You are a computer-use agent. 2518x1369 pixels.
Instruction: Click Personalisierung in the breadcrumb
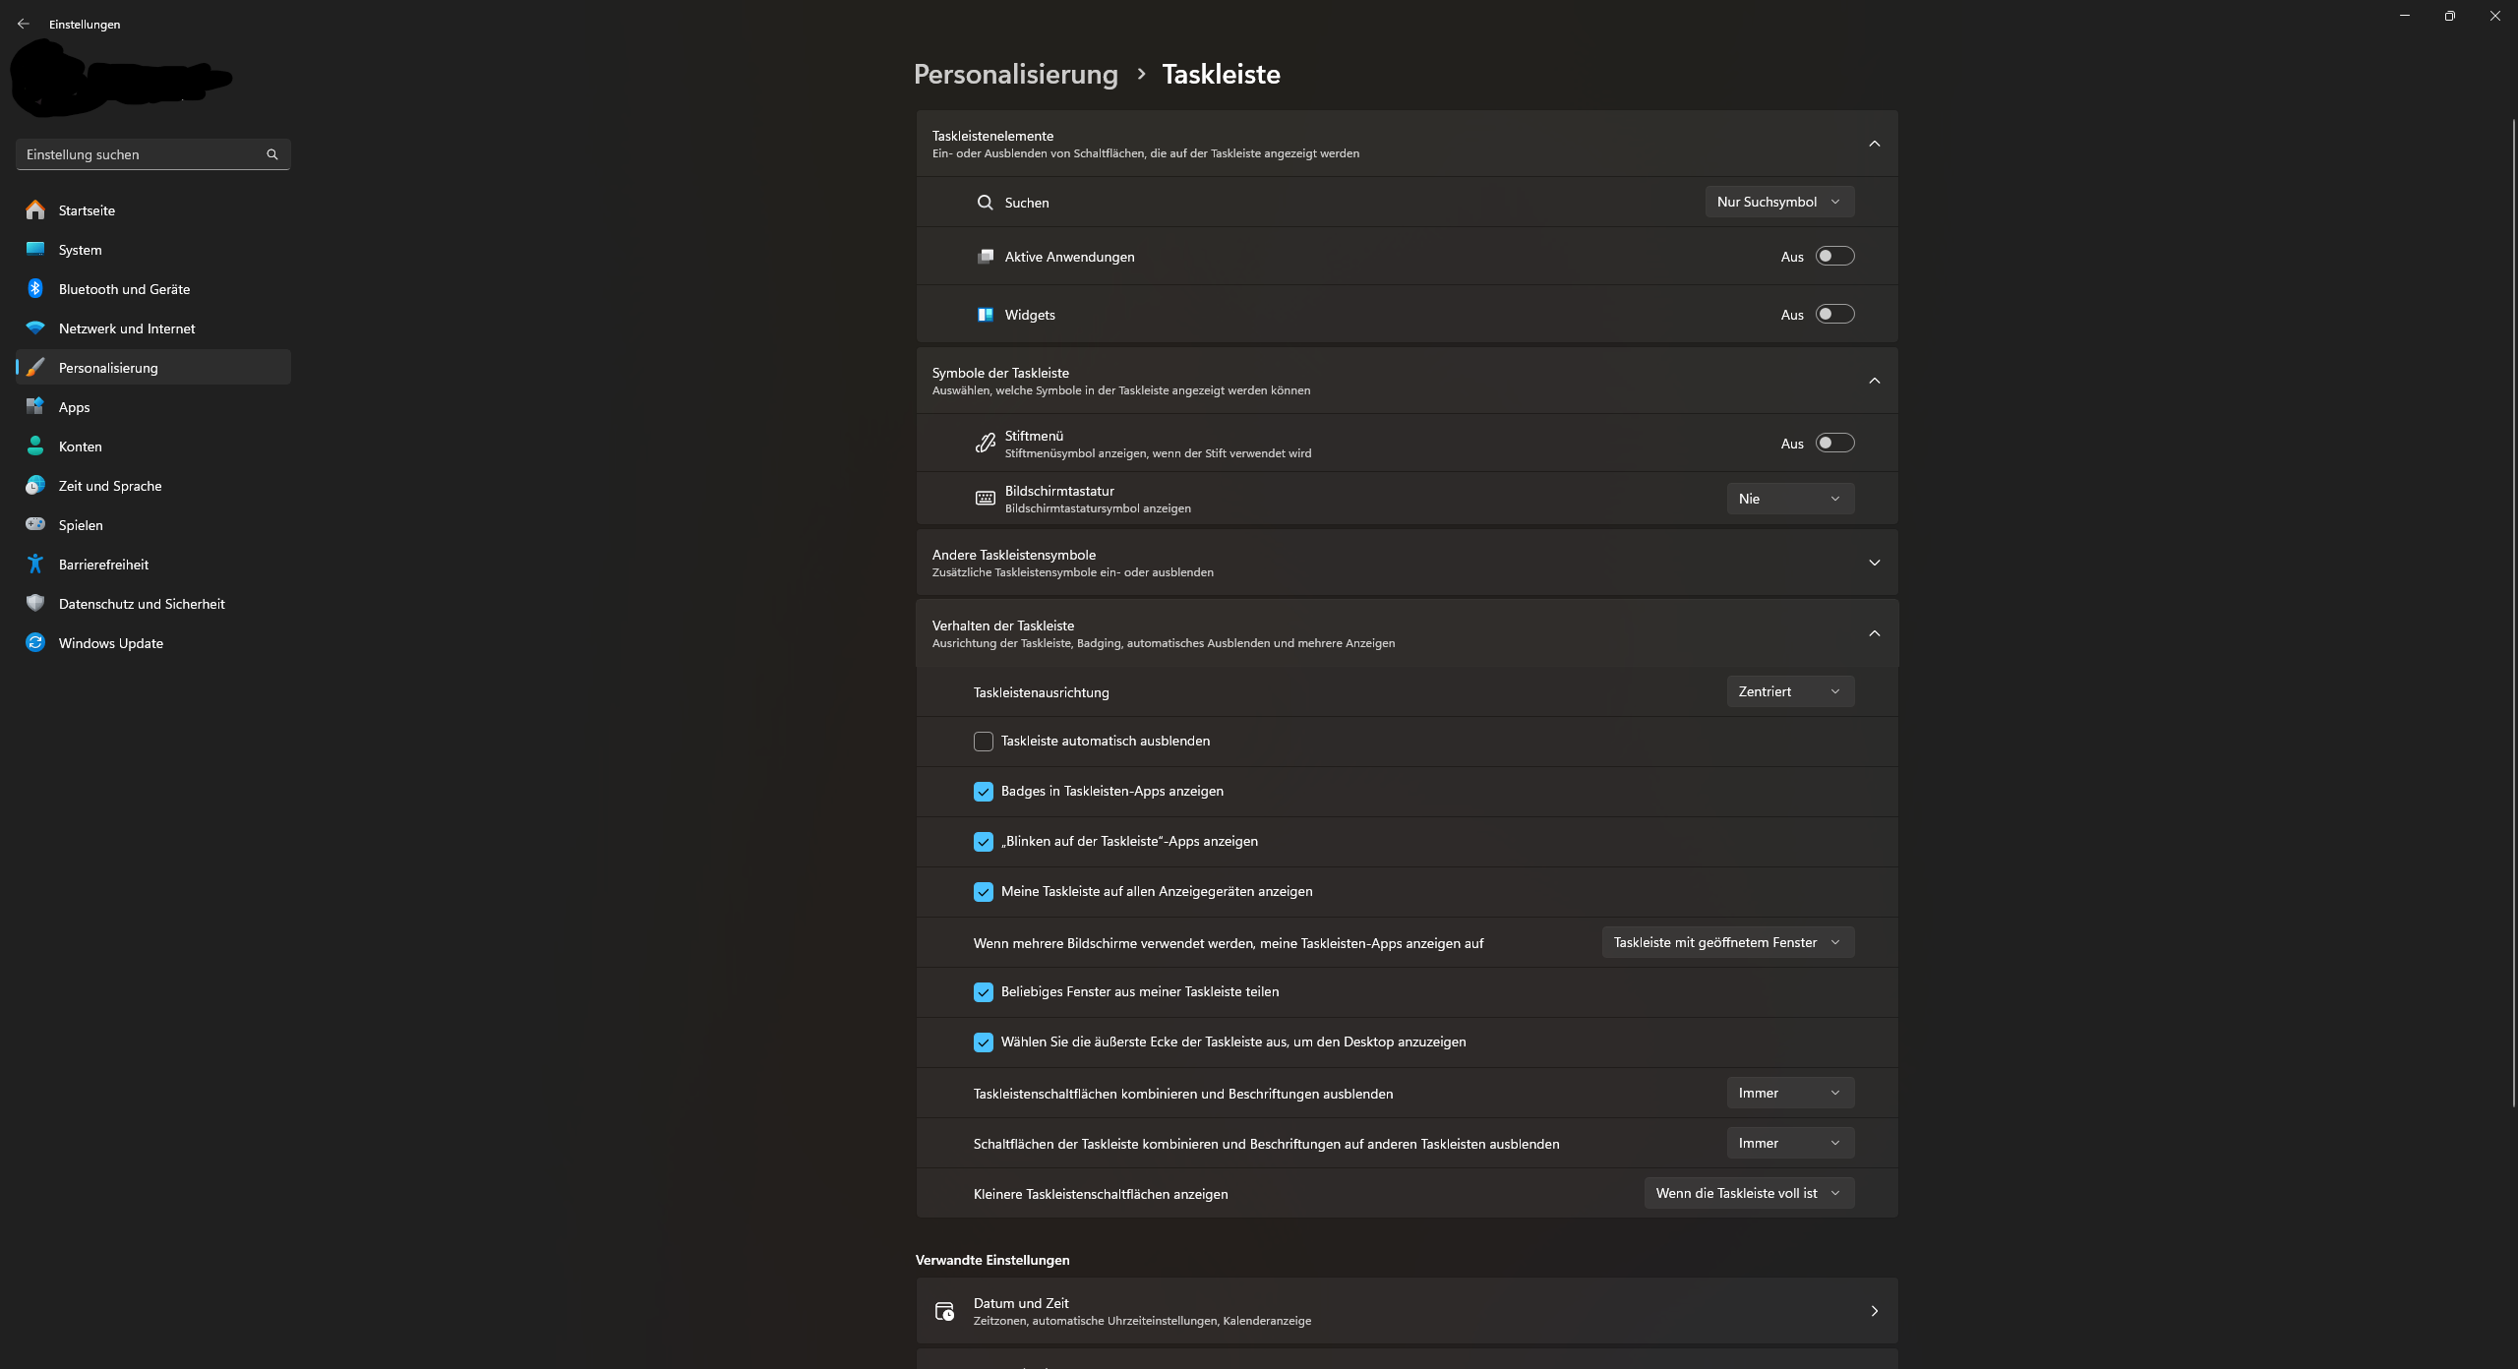[x=1015, y=74]
